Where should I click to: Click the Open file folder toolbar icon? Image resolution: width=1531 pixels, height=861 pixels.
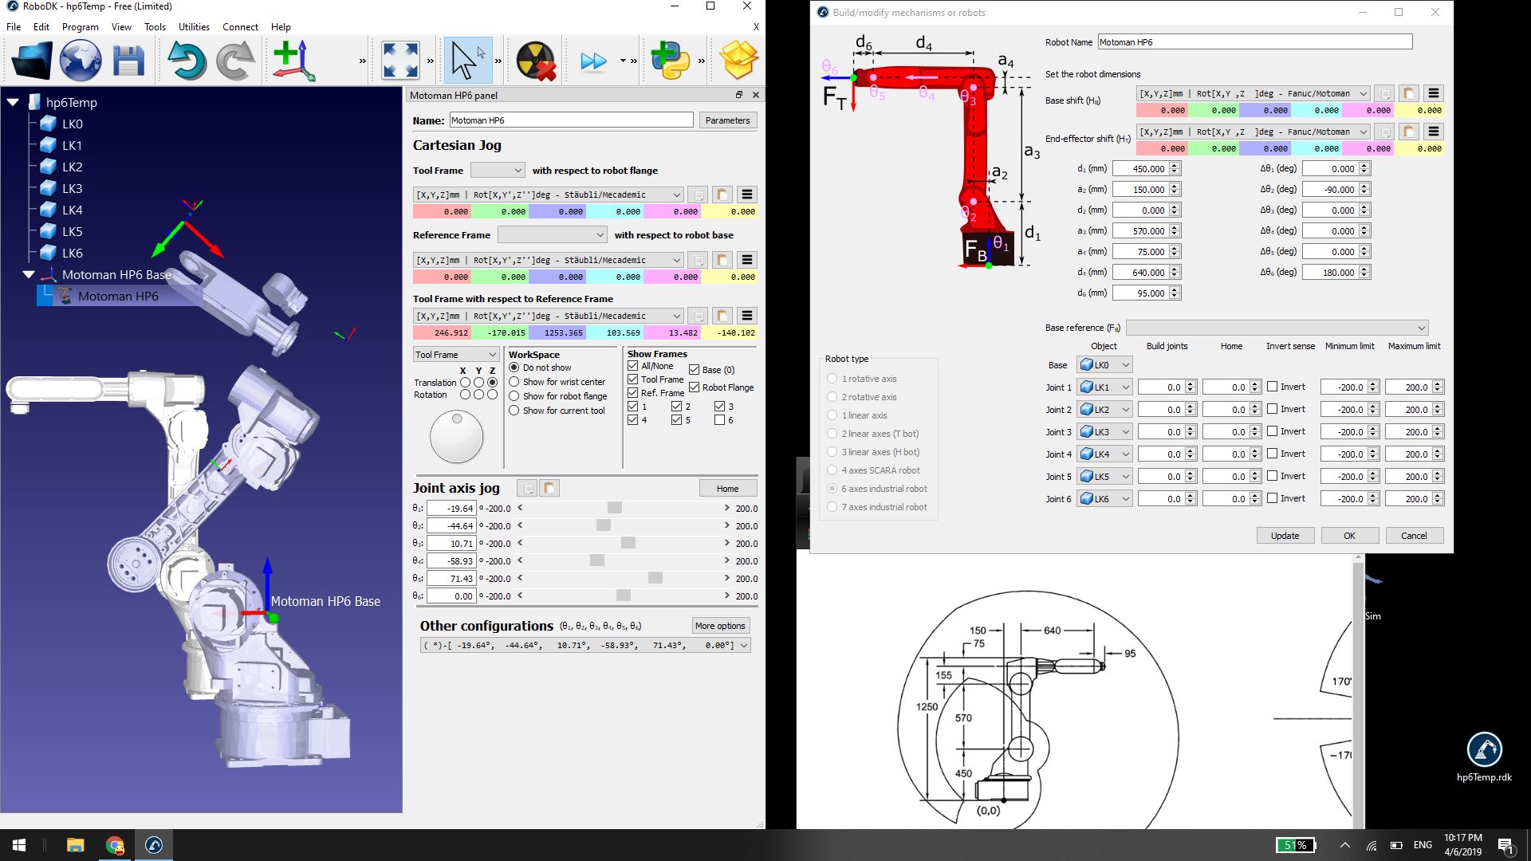[x=33, y=61]
